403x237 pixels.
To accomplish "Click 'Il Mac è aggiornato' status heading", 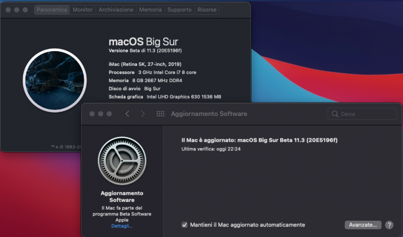I will (x=259, y=140).
